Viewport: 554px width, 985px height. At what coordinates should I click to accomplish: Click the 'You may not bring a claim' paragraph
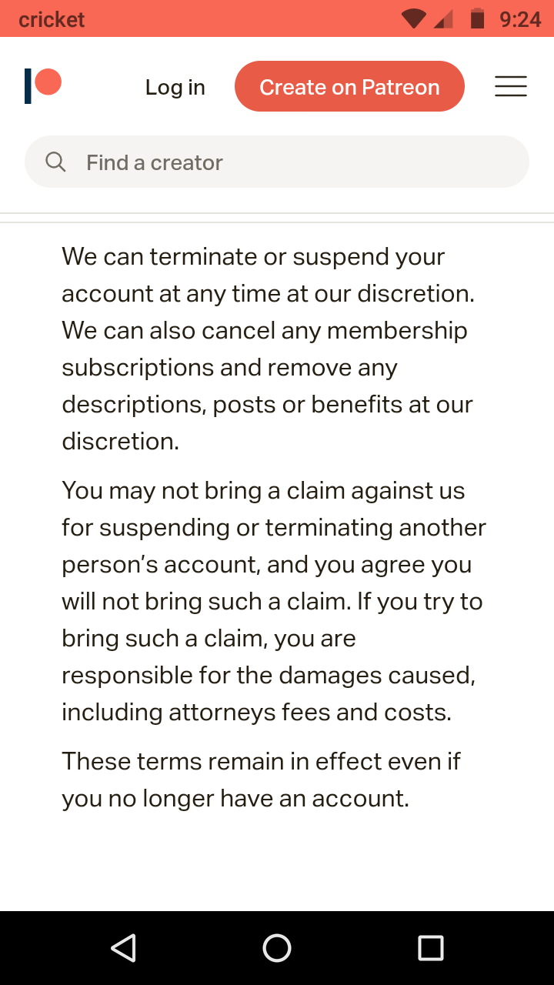(x=273, y=601)
